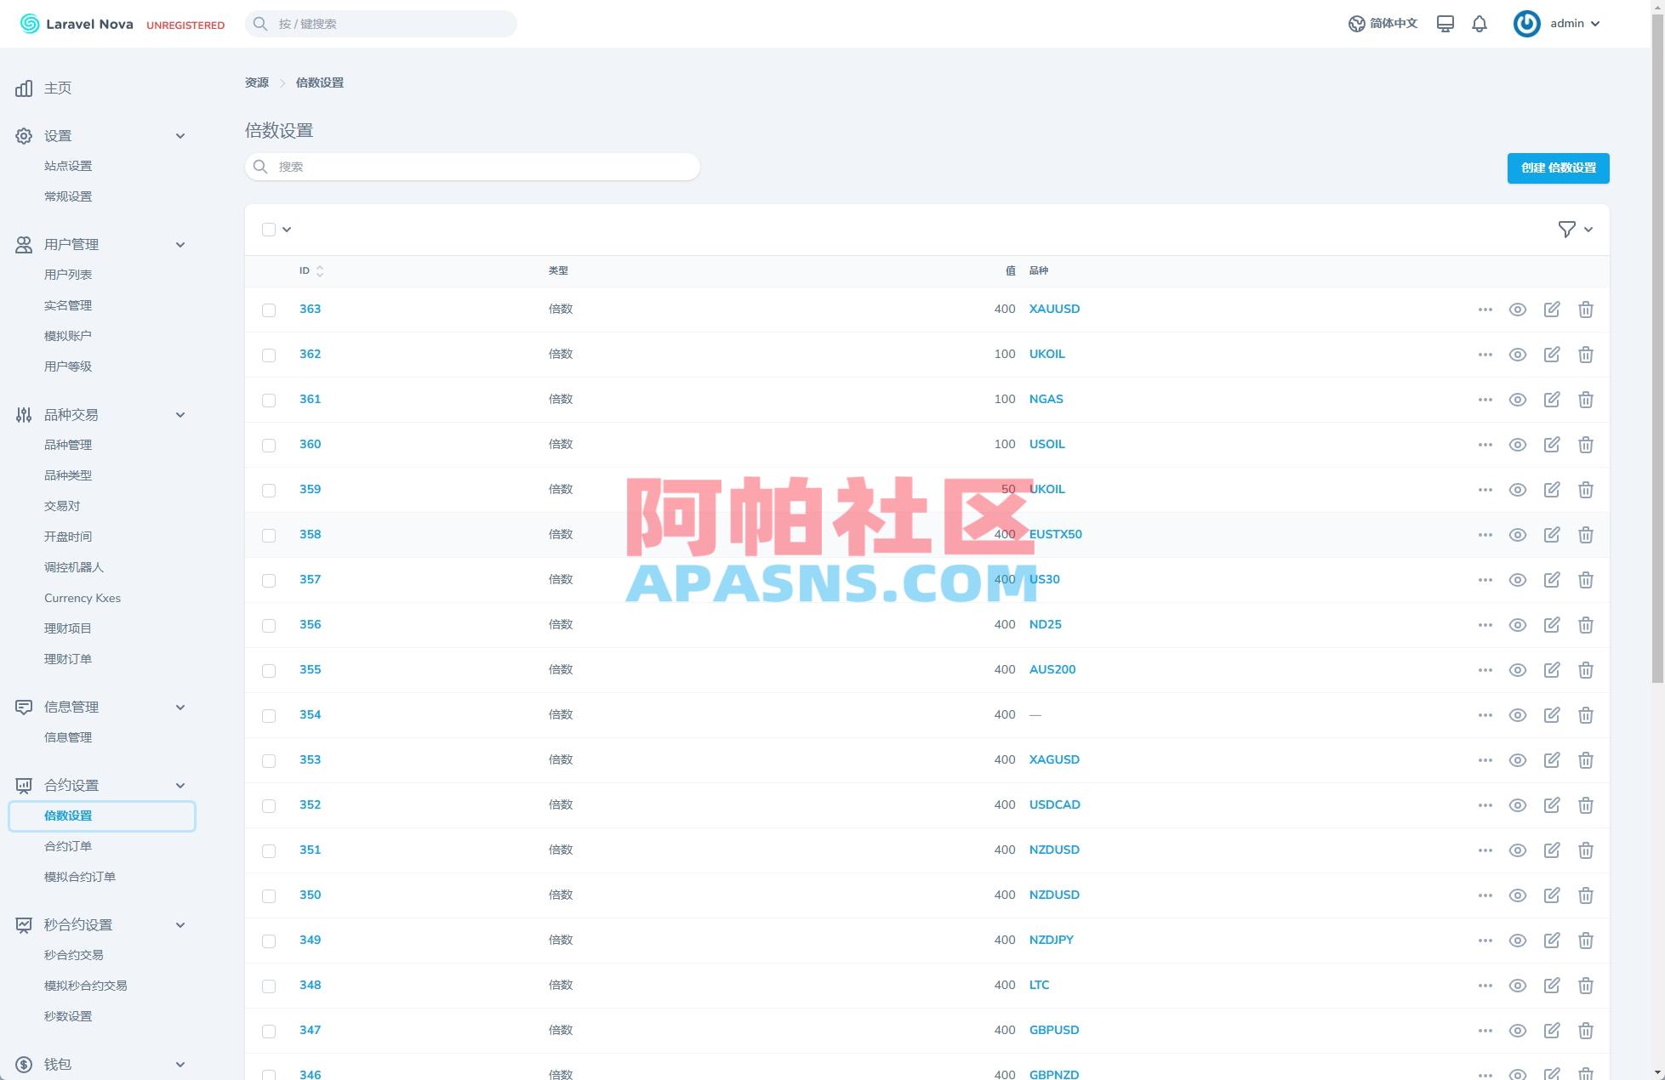Collapse the 设置 sidebar section
Image resolution: width=1665 pixels, height=1080 pixels.
(180, 135)
